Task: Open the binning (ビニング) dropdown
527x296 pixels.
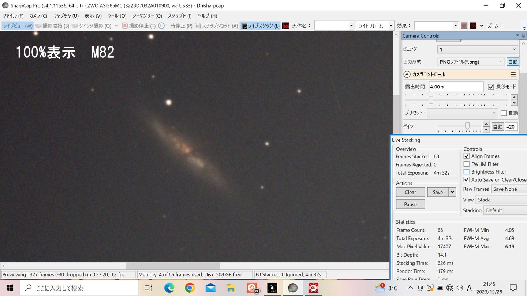Action: (x=478, y=49)
